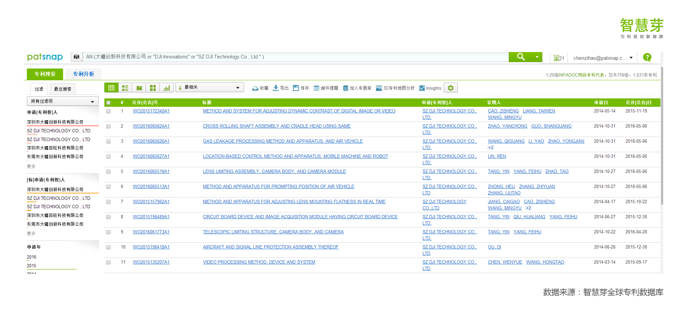Expand the +2 inventors for WO2016065626A1

click(x=491, y=147)
